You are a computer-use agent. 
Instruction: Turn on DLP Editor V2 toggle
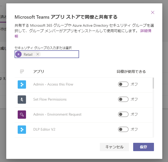123,129
